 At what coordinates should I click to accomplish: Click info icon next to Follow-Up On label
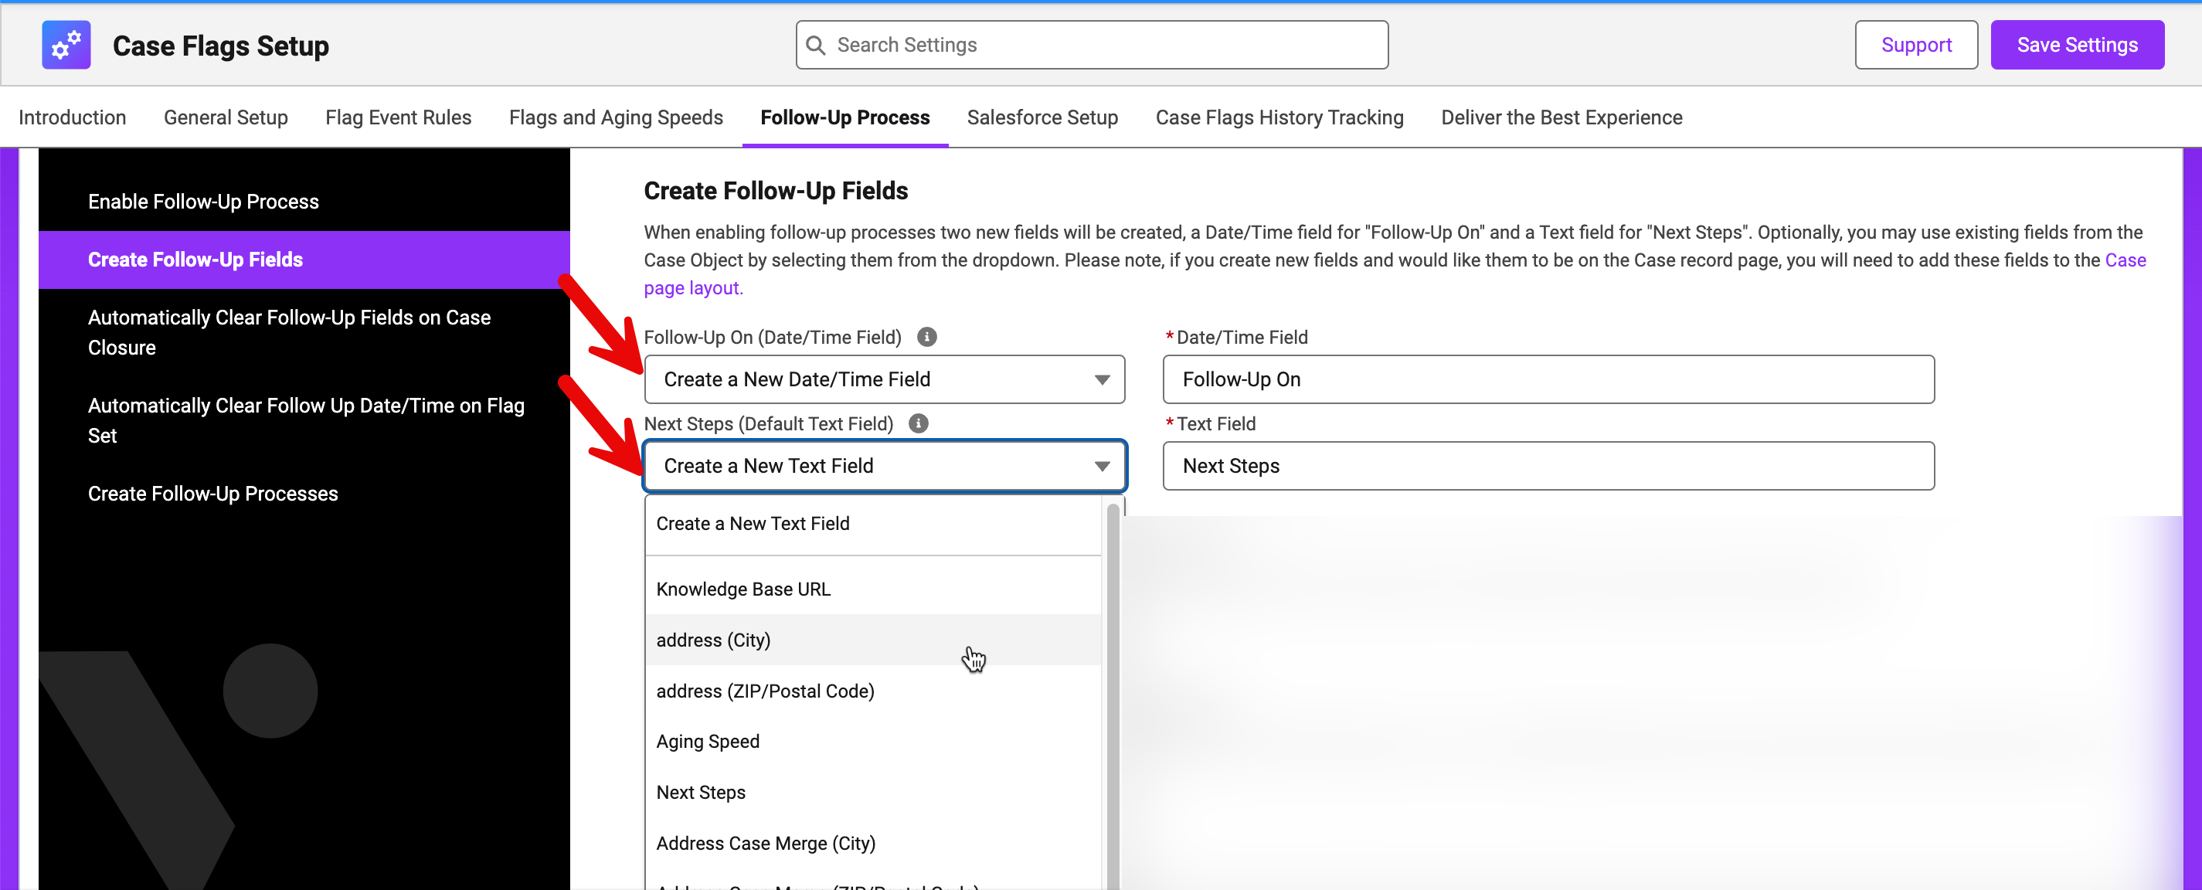click(x=926, y=336)
